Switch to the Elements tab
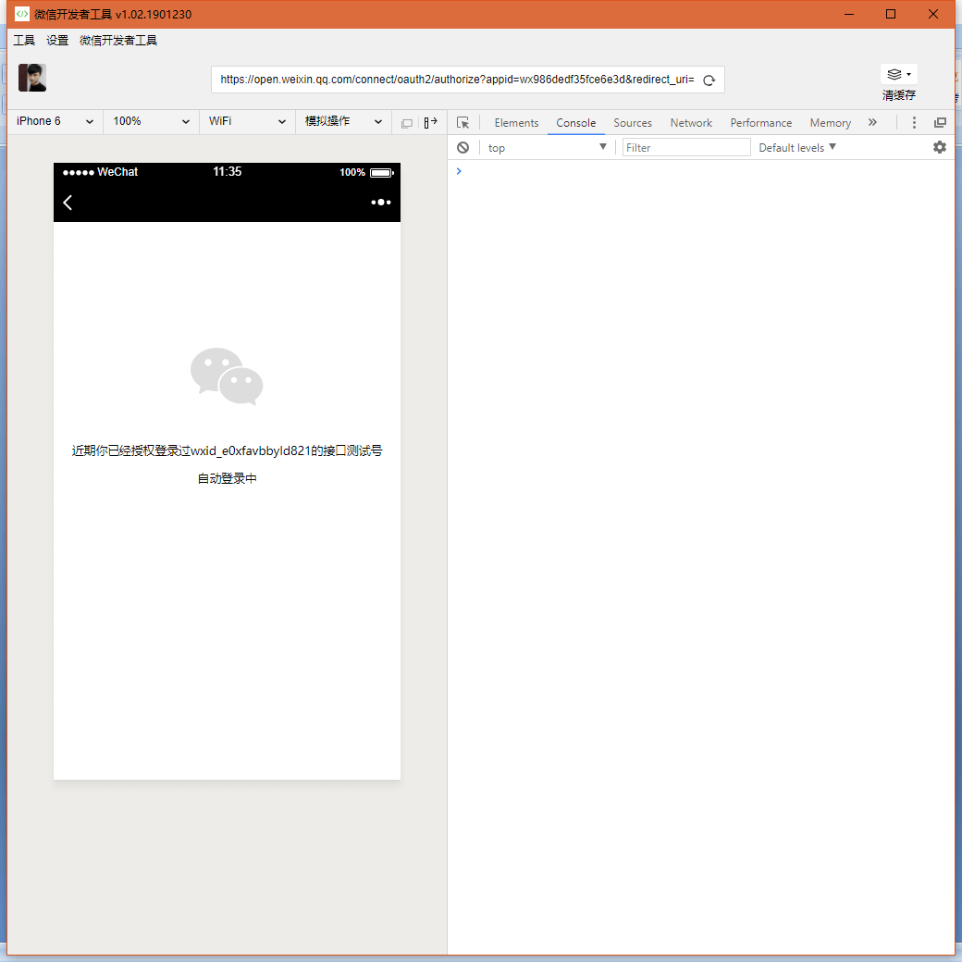This screenshot has width=962, height=962. pos(516,123)
